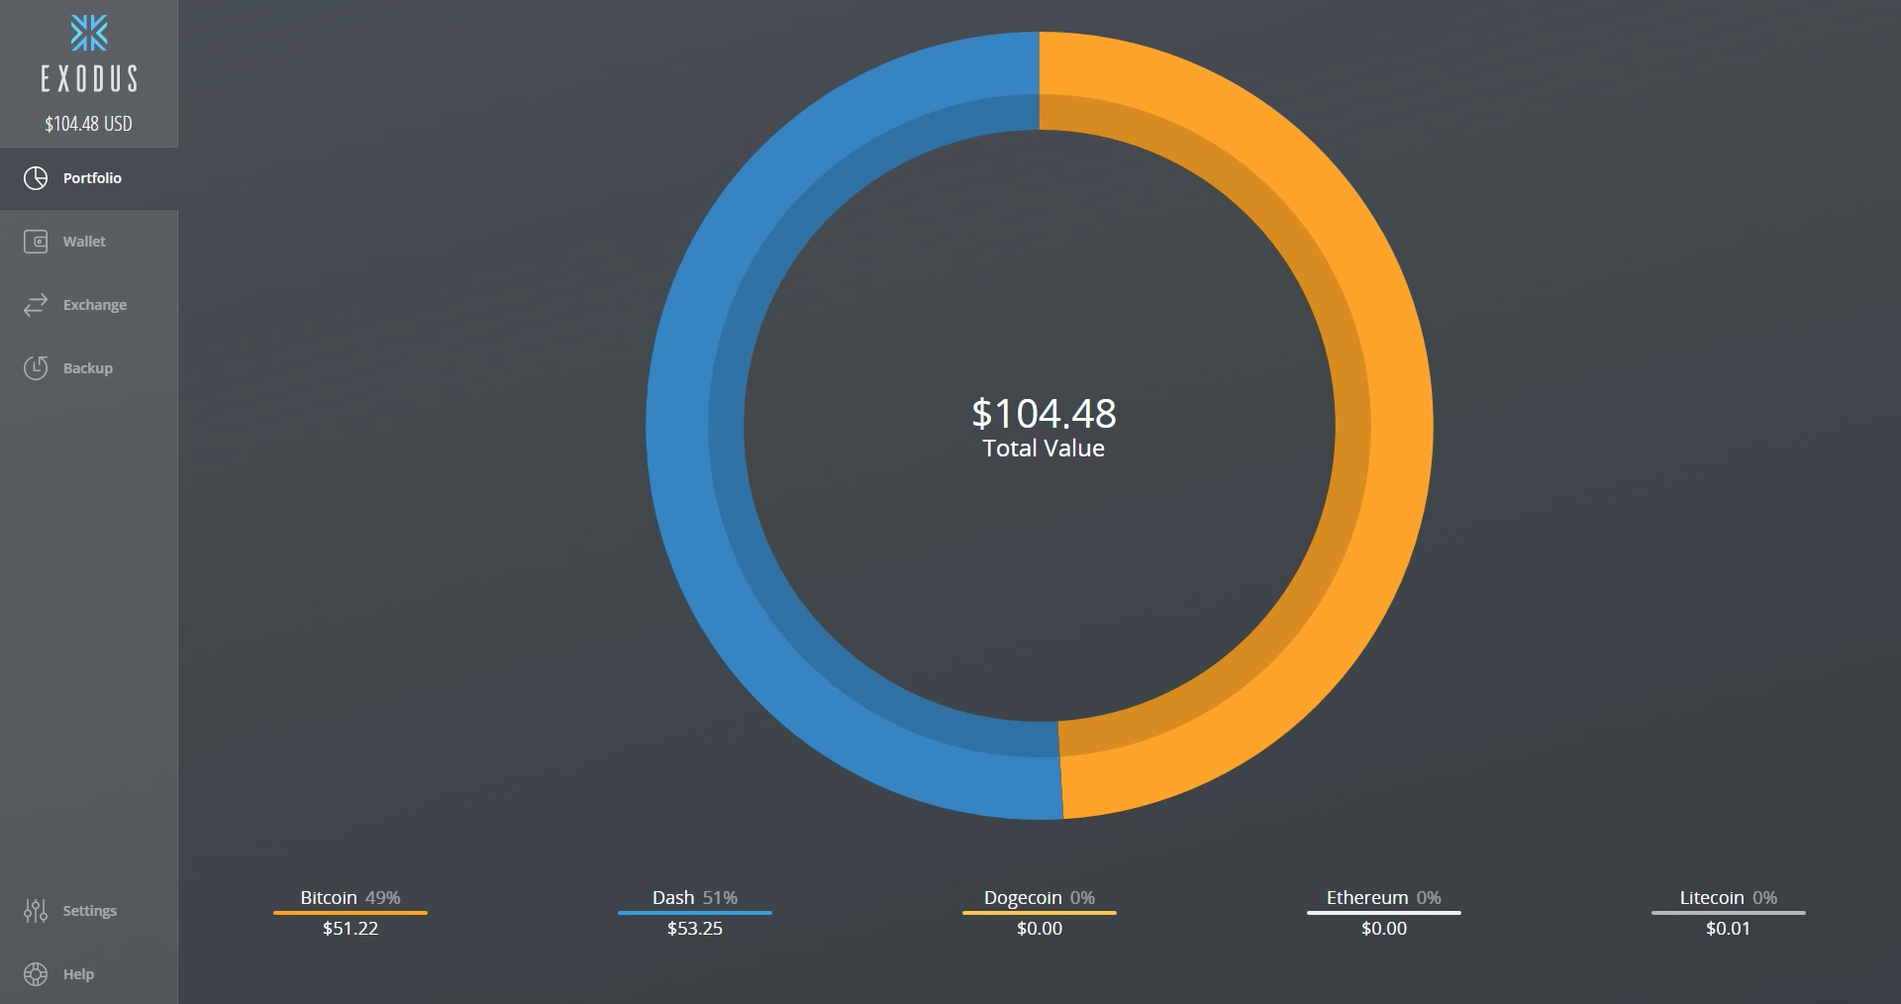Open the Backup section

89,368
